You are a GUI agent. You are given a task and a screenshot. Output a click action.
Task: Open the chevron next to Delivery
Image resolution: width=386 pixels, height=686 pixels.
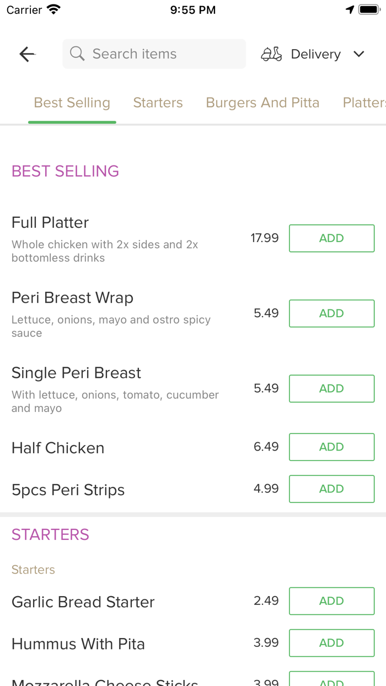358,54
